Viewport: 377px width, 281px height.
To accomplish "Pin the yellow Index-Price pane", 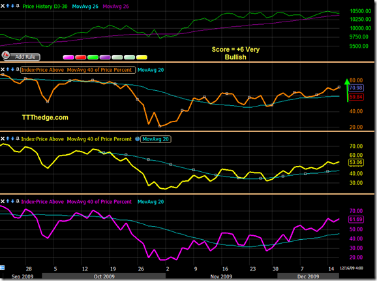I will point(18,139).
